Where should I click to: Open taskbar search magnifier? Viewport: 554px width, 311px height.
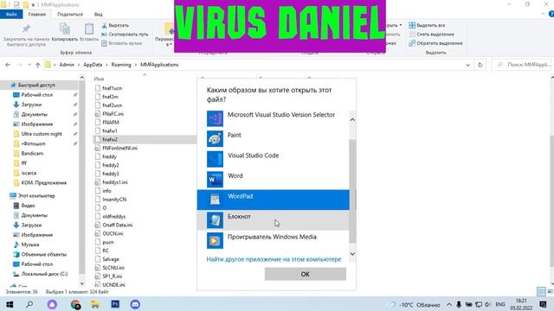(x=29, y=304)
